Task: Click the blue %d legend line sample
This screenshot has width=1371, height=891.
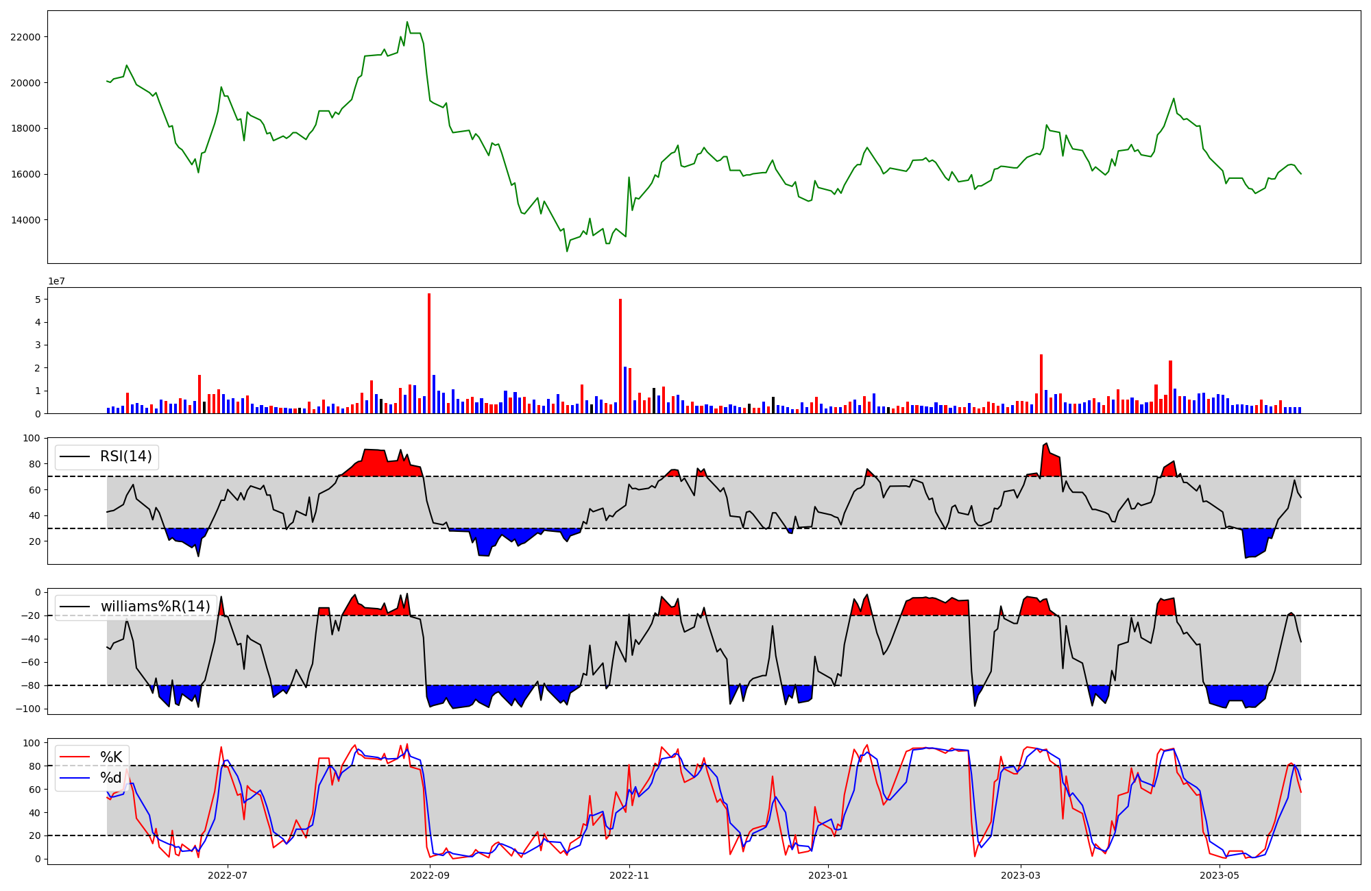Action: click(x=75, y=778)
